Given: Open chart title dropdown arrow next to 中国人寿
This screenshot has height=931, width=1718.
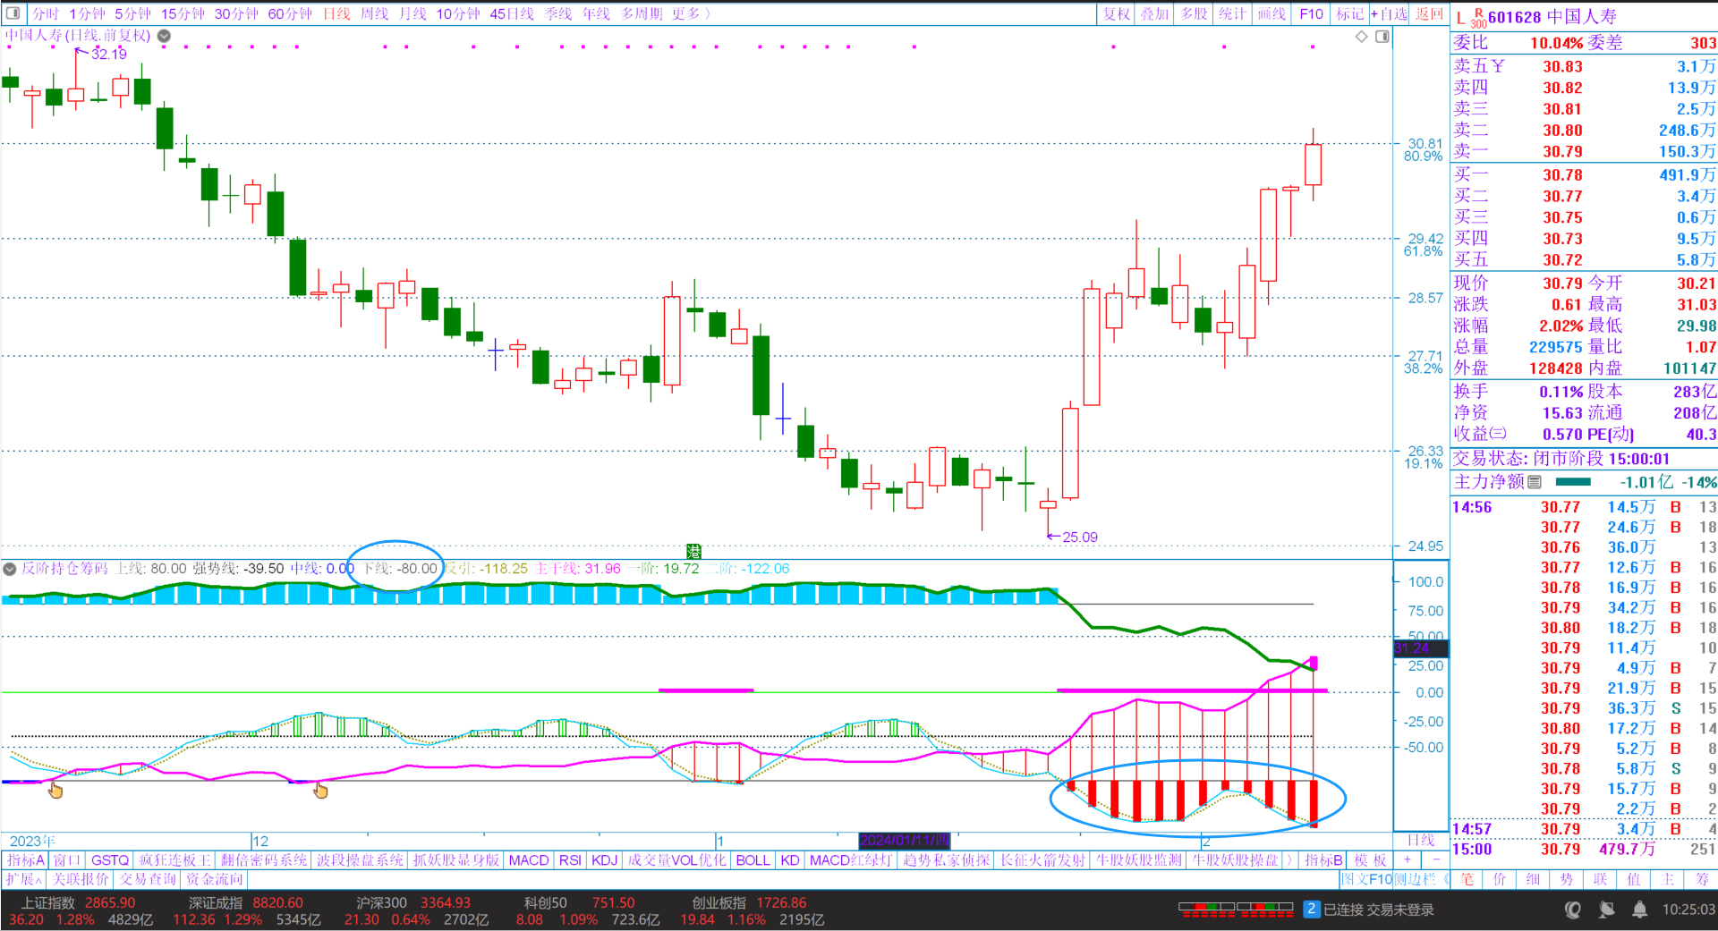Looking at the screenshot, I should click(165, 36).
